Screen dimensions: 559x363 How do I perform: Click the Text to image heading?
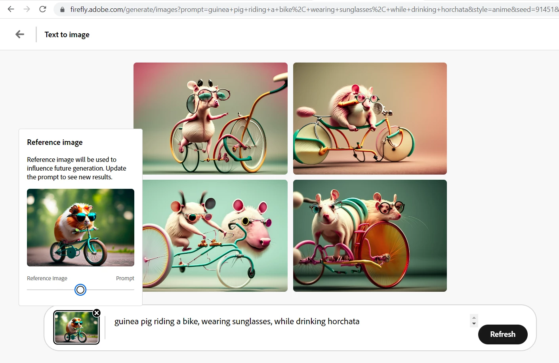67,35
